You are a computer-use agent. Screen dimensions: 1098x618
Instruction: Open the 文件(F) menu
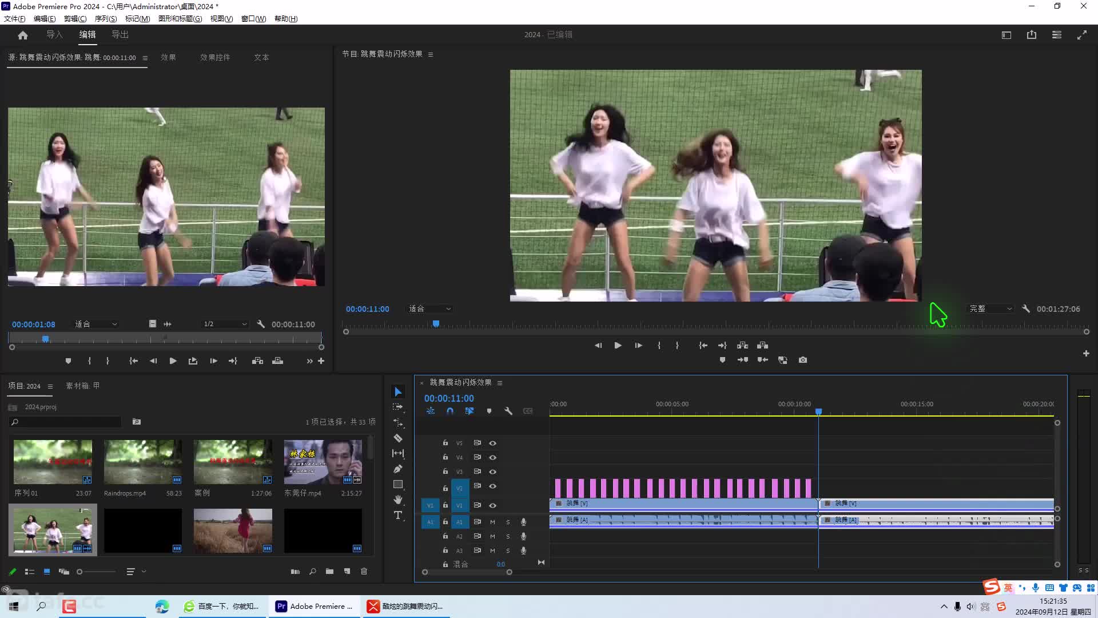coord(15,18)
